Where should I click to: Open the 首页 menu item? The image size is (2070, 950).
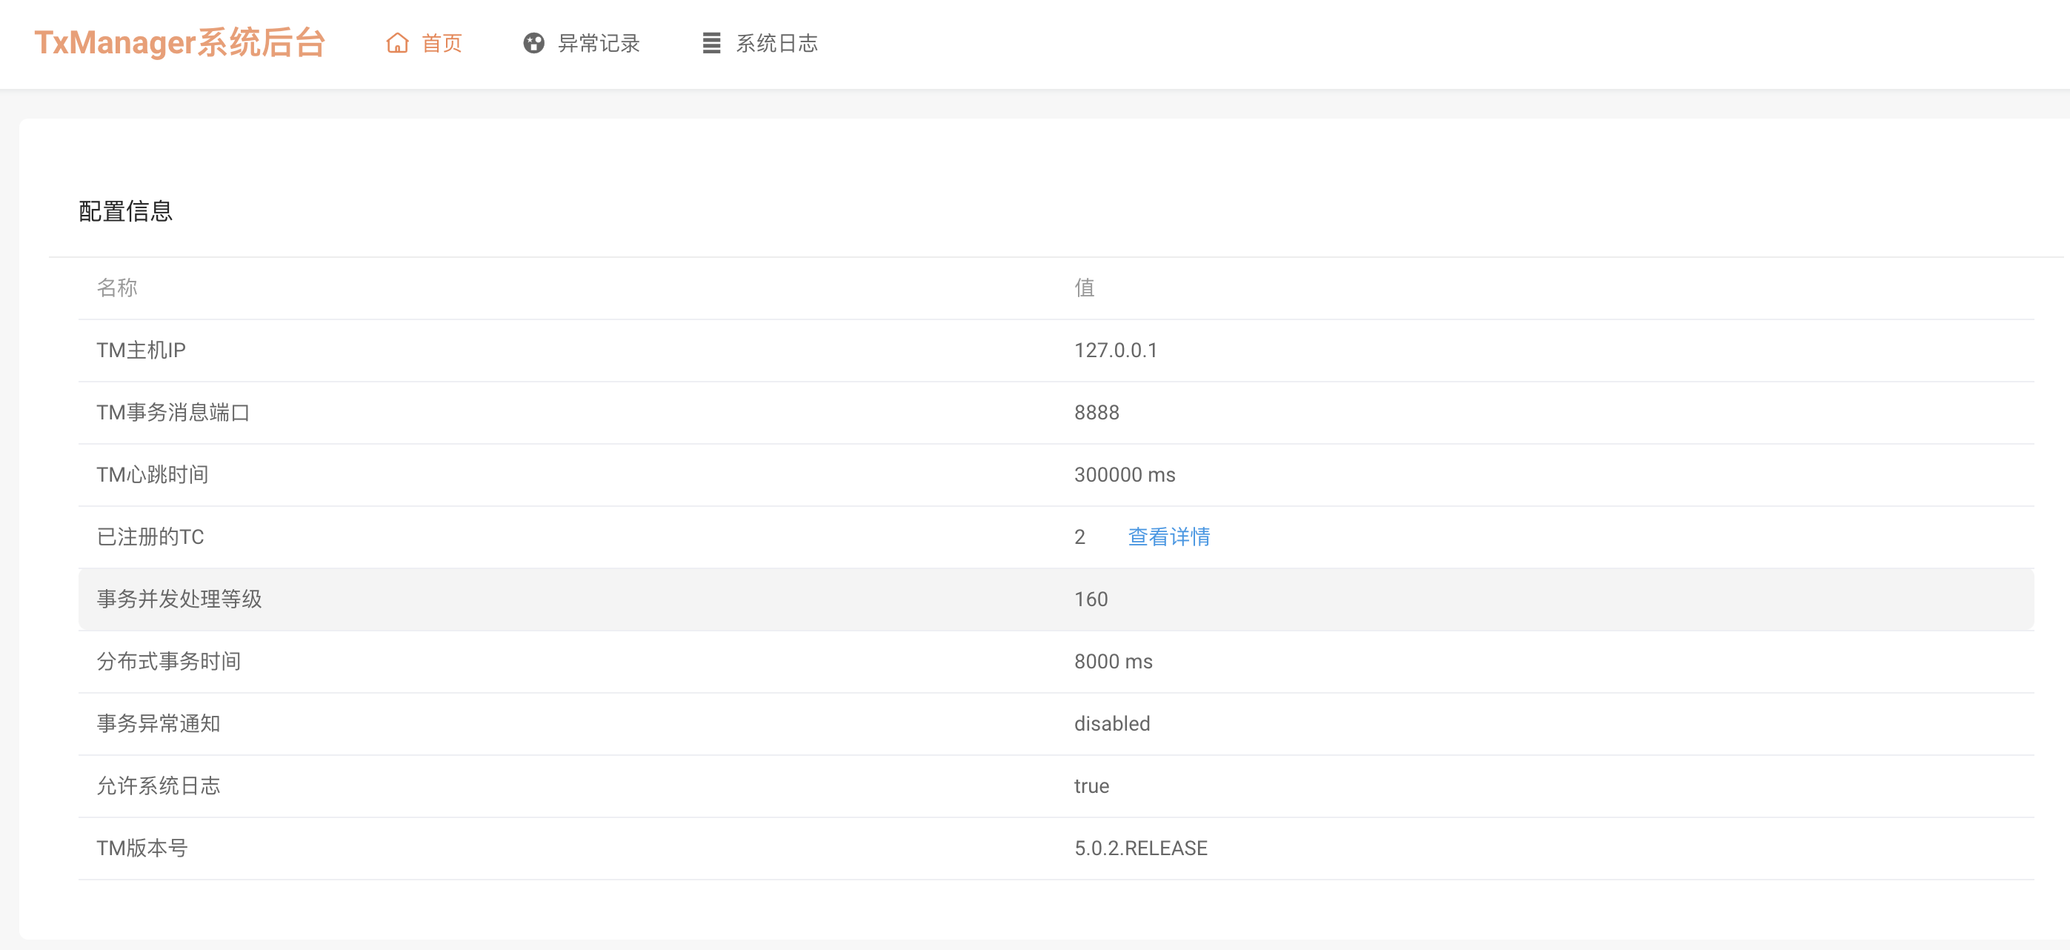click(441, 44)
